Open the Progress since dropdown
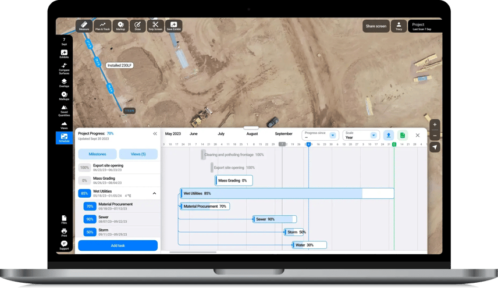The height and width of the screenshot is (288, 498). point(320,135)
